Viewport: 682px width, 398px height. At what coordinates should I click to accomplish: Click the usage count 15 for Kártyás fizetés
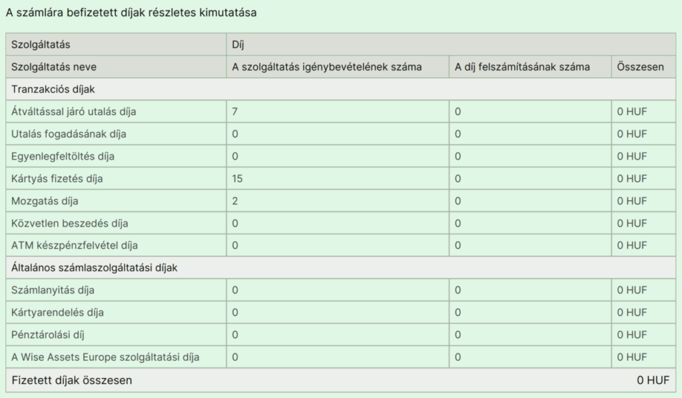click(x=238, y=178)
